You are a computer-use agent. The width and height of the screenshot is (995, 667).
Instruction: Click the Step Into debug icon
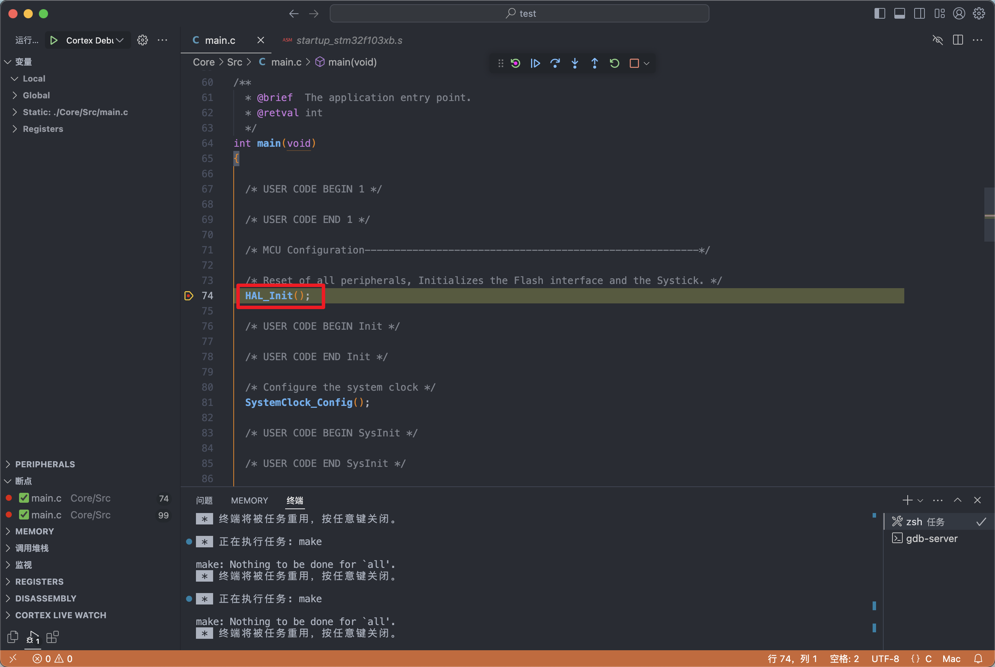point(575,63)
